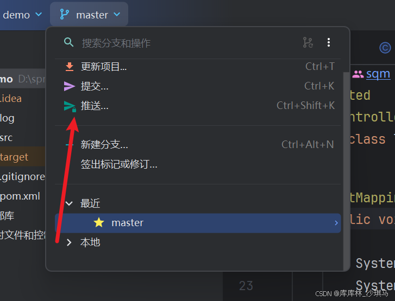This screenshot has height=301, width=395.
Task: Click the search magnifier icon in branches popup
Action: point(69,42)
